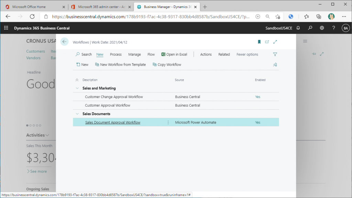Open the notifications bell icon
Image resolution: width=352 pixels, height=198 pixels.
click(x=298, y=28)
